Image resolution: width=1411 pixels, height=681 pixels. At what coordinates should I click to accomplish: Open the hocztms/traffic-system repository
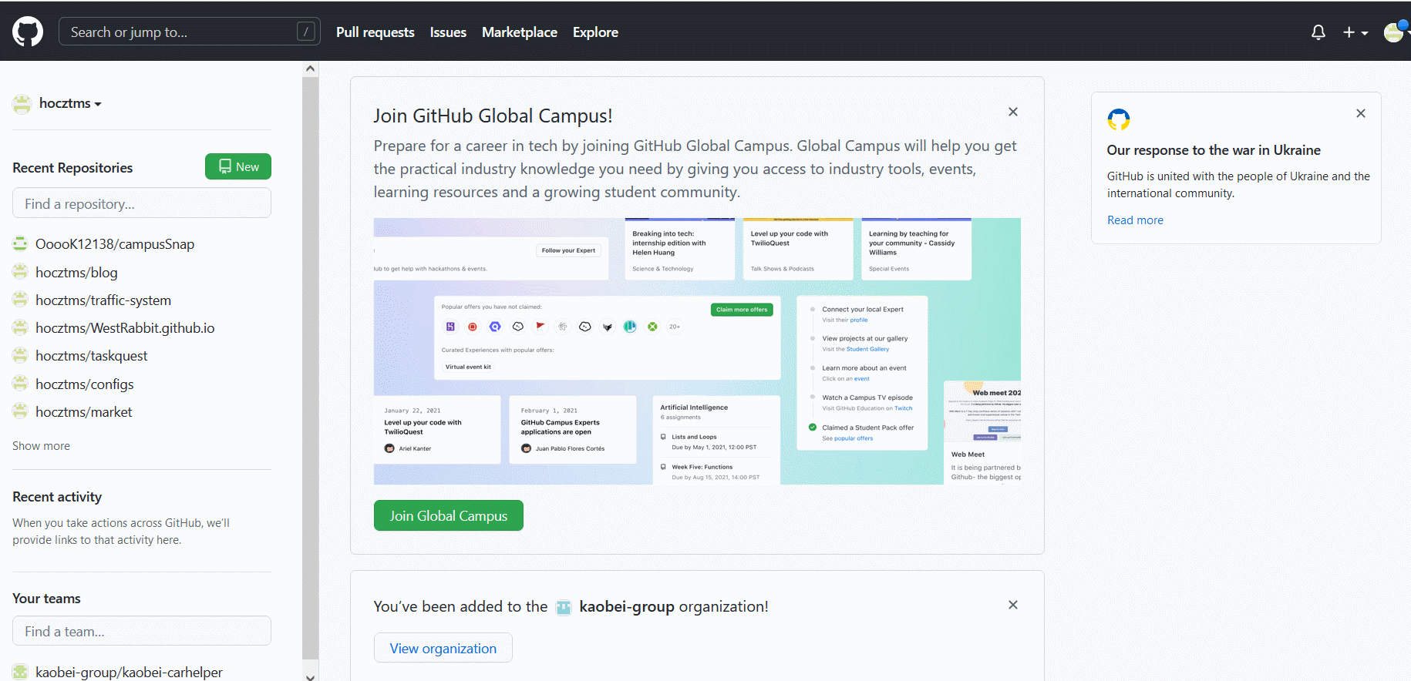[103, 300]
